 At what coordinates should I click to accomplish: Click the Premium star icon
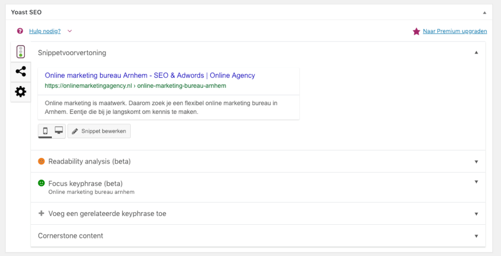tap(416, 31)
